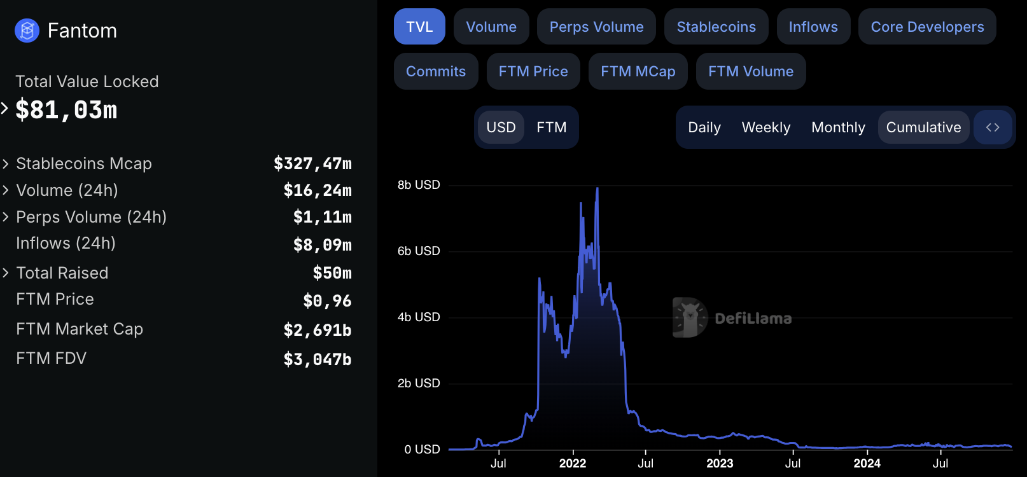Click the Total Value Locked heading

tap(87, 81)
